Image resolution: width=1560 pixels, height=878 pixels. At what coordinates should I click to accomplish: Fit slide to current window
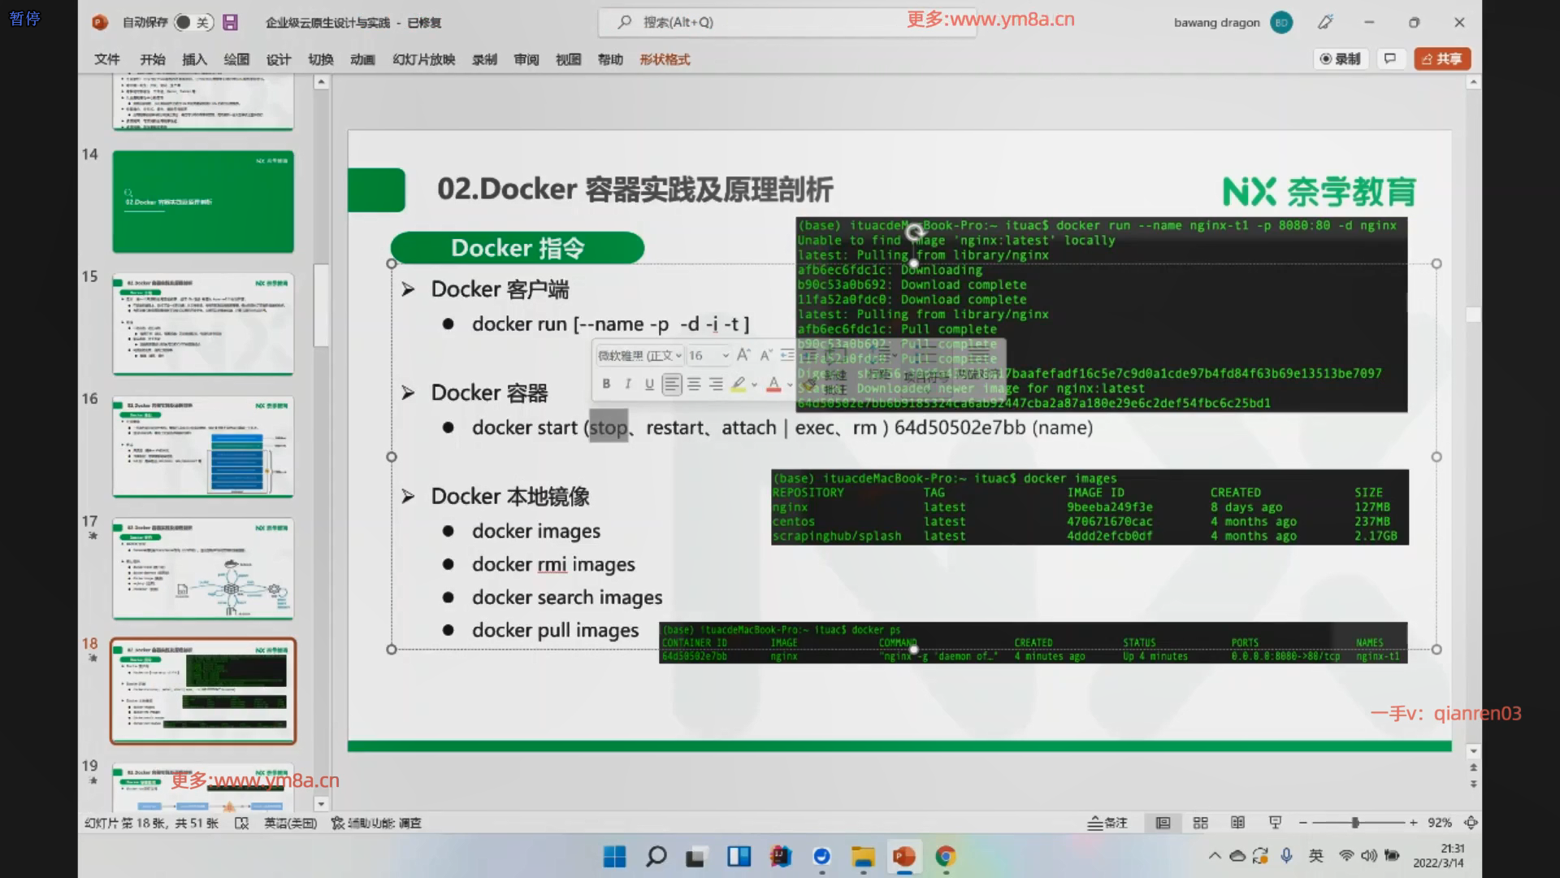tap(1471, 823)
